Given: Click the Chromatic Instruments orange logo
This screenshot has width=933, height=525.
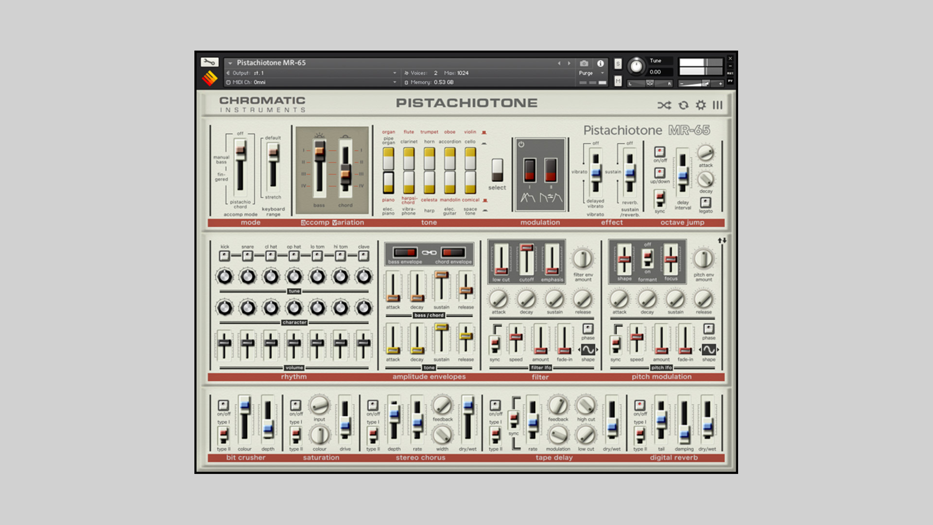Looking at the screenshot, I should (209, 78).
